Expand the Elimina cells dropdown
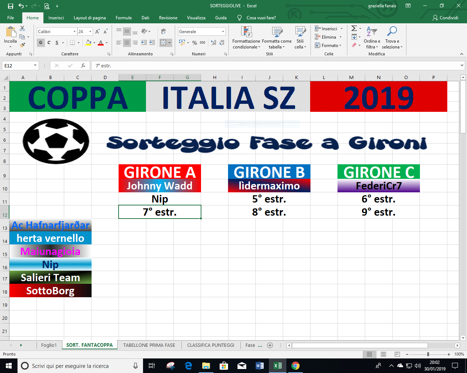 pos(341,37)
